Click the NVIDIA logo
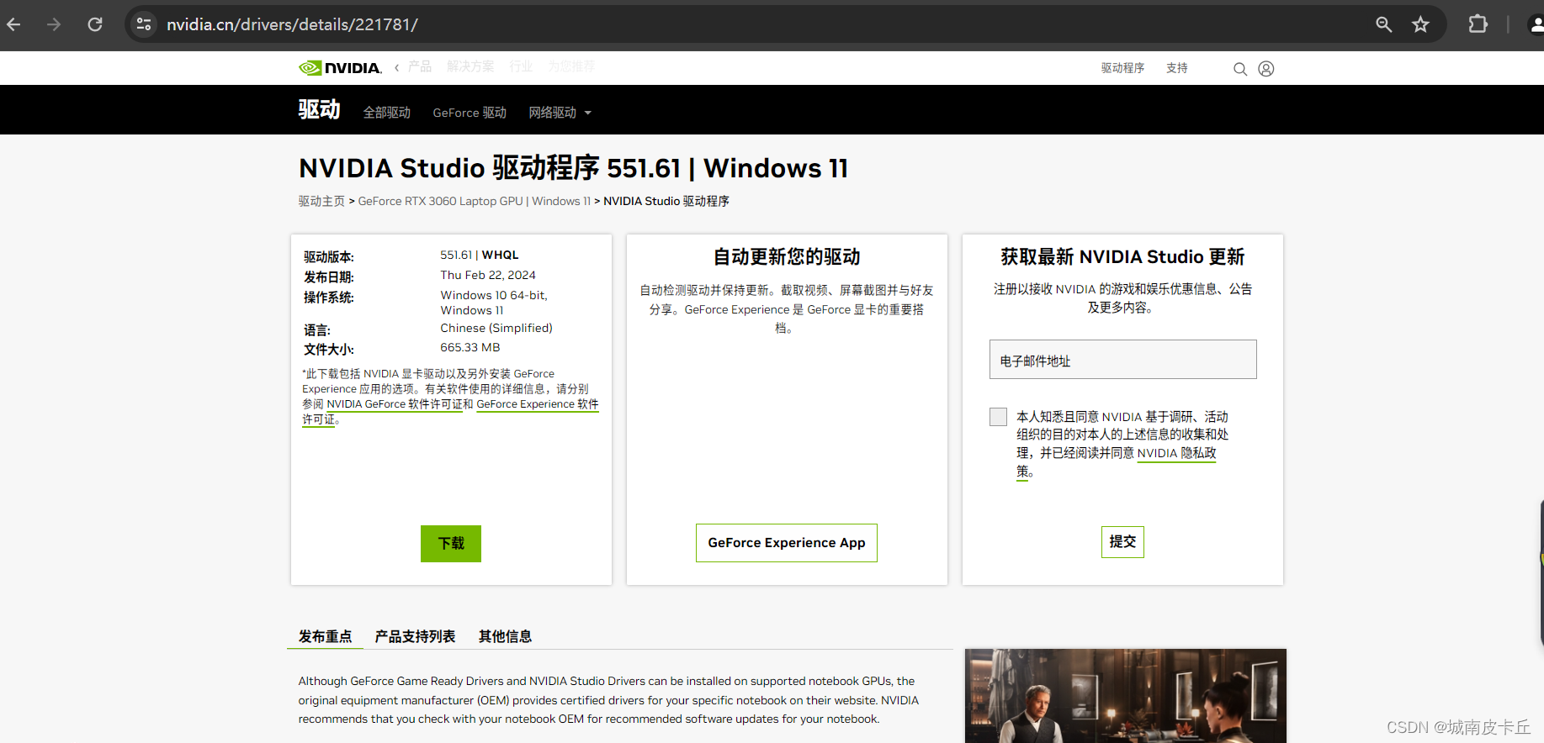This screenshot has width=1544, height=743. click(340, 67)
